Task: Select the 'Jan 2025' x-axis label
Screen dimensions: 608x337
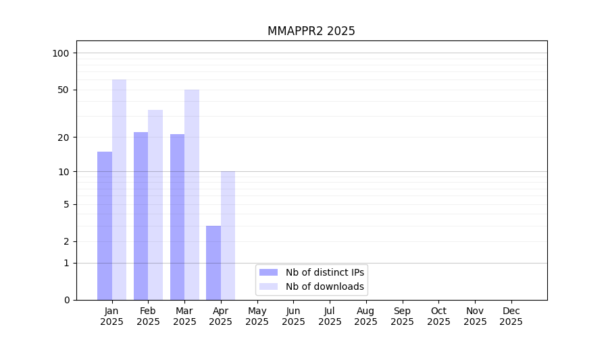Action: pos(111,316)
